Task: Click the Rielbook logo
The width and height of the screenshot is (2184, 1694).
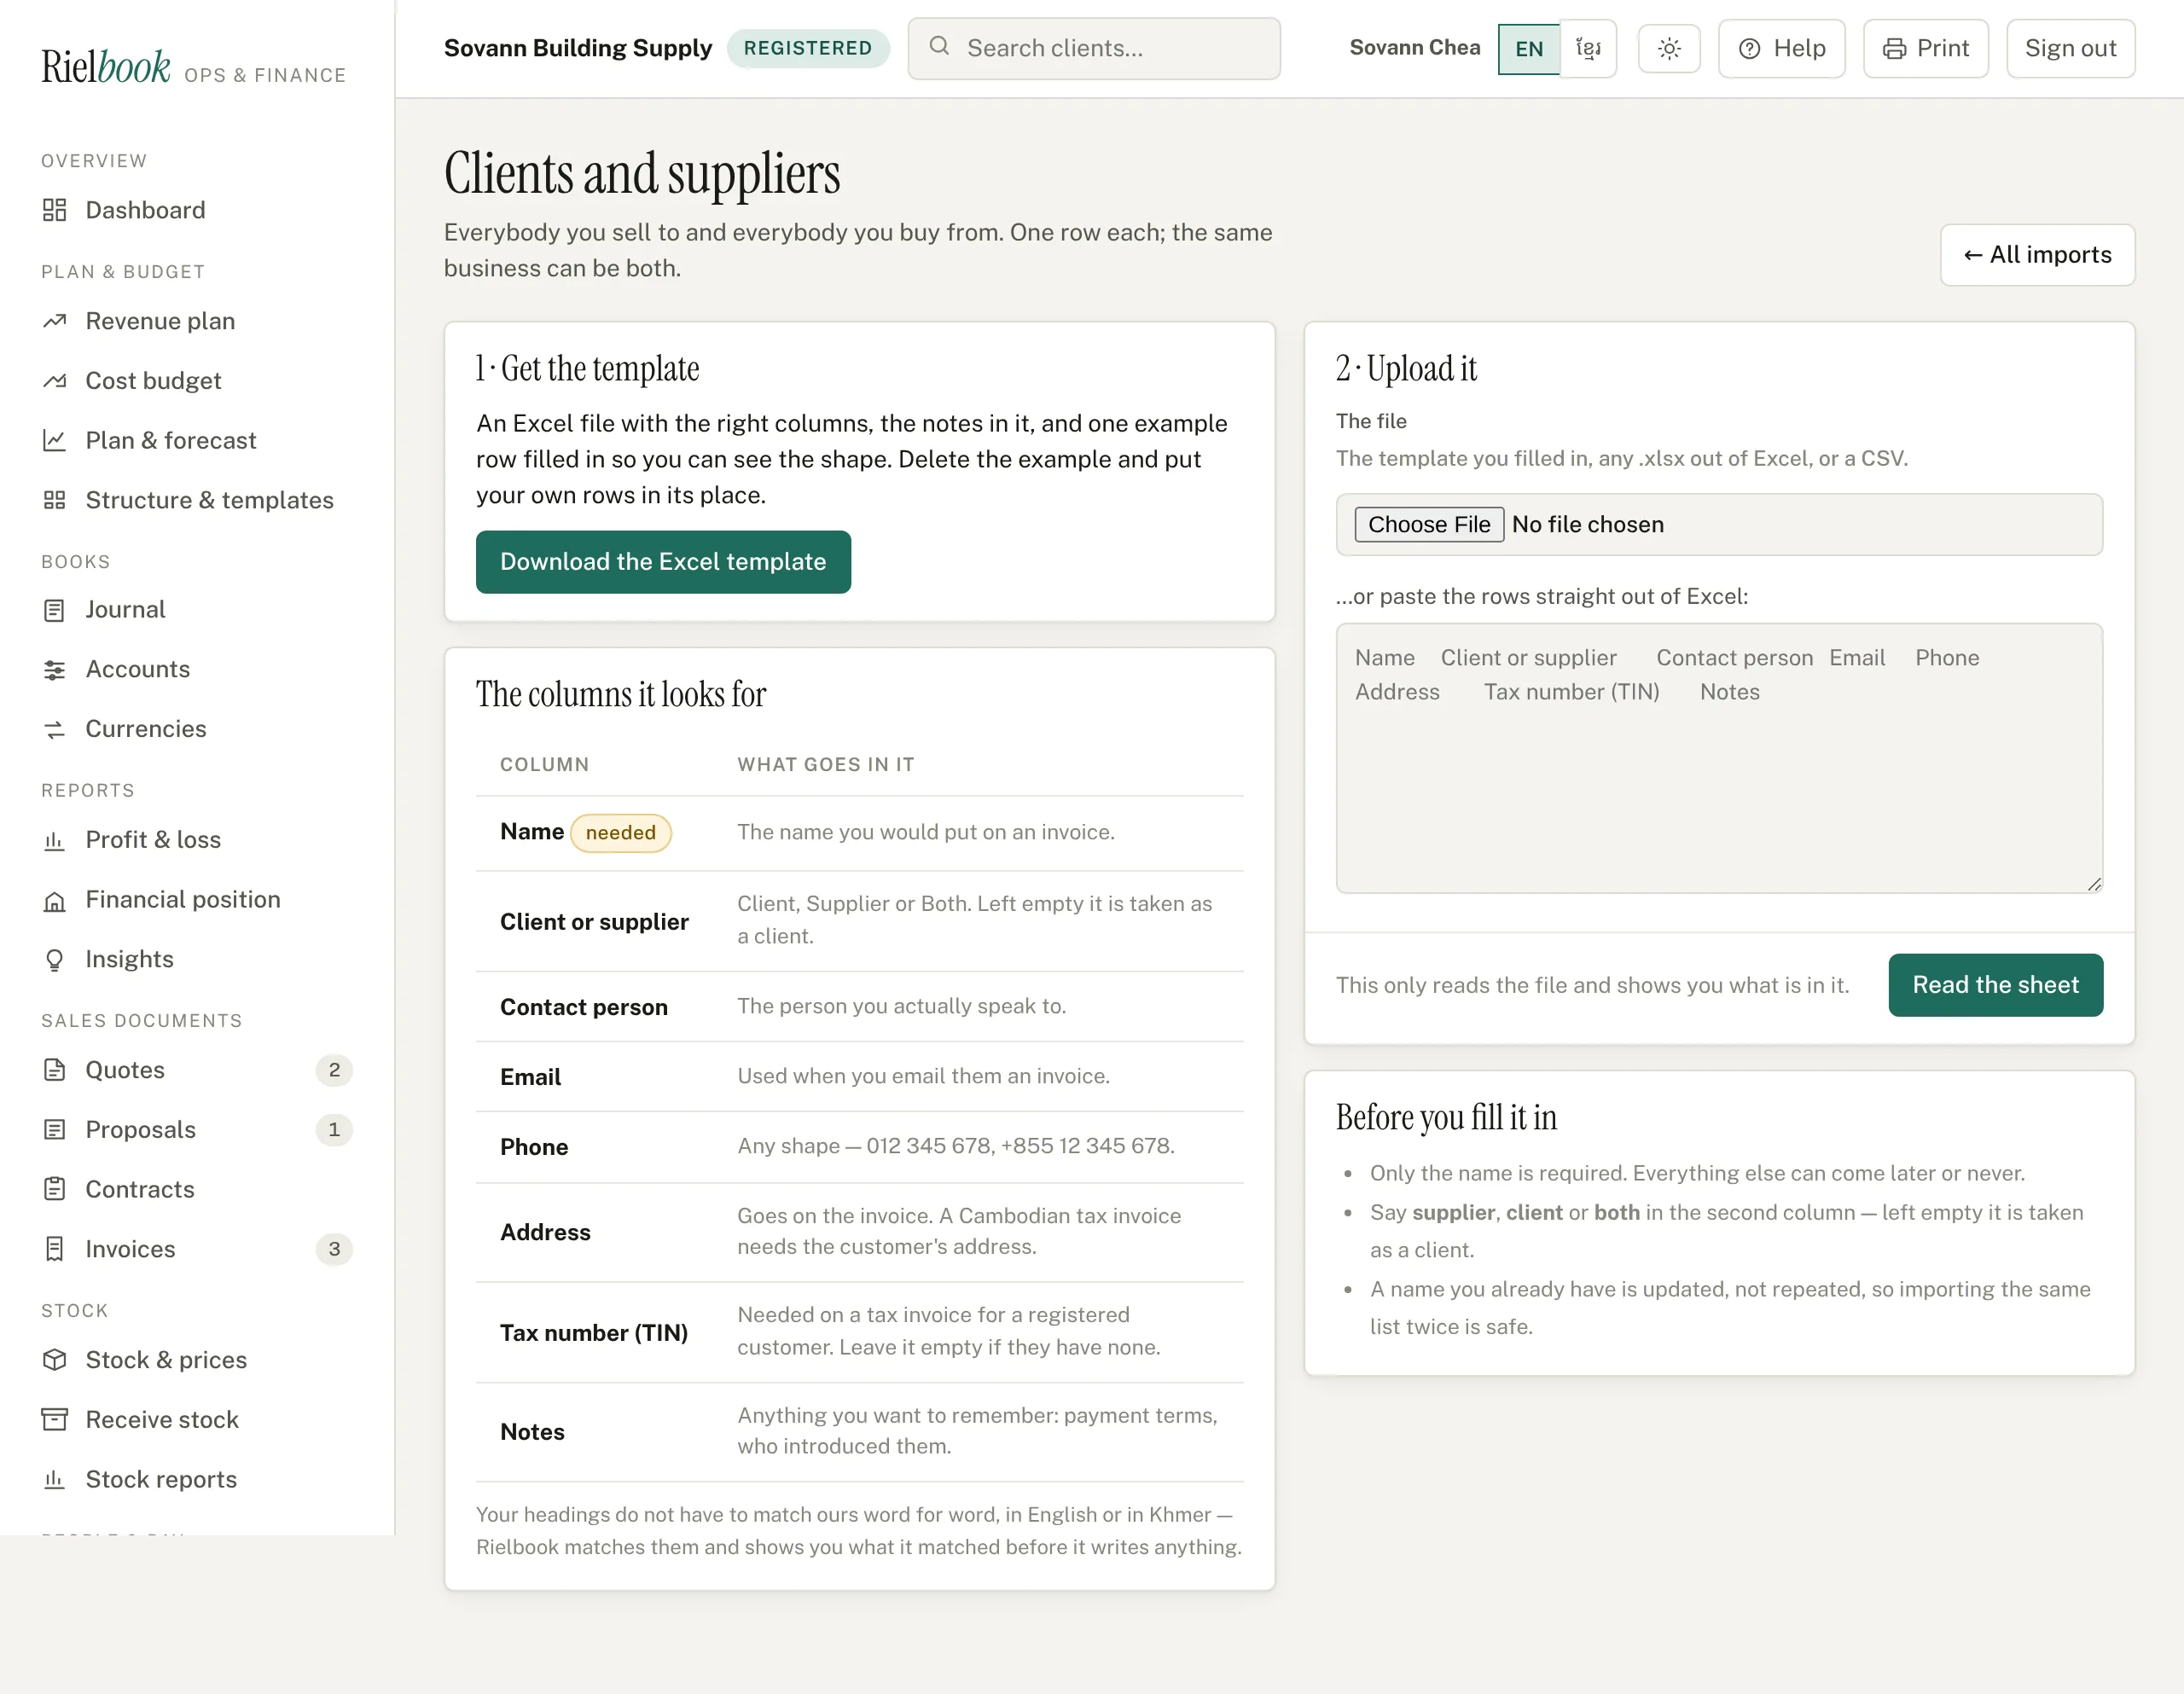Action: [x=106, y=67]
